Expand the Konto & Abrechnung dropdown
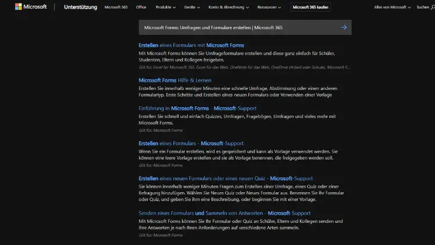 coord(229,7)
